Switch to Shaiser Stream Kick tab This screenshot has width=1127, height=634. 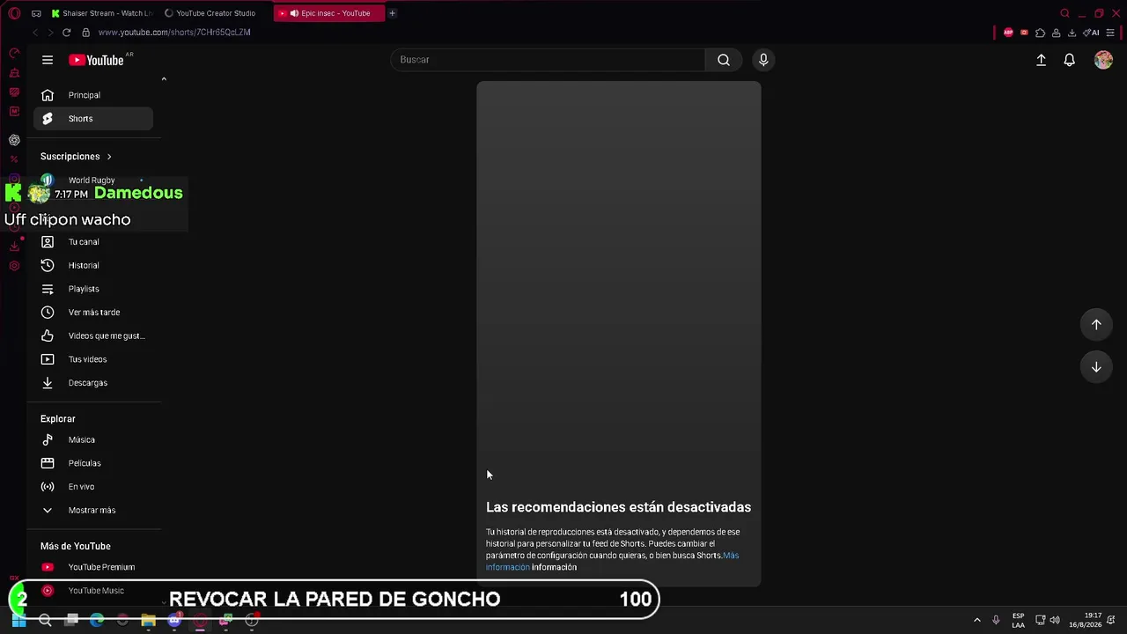102,13
